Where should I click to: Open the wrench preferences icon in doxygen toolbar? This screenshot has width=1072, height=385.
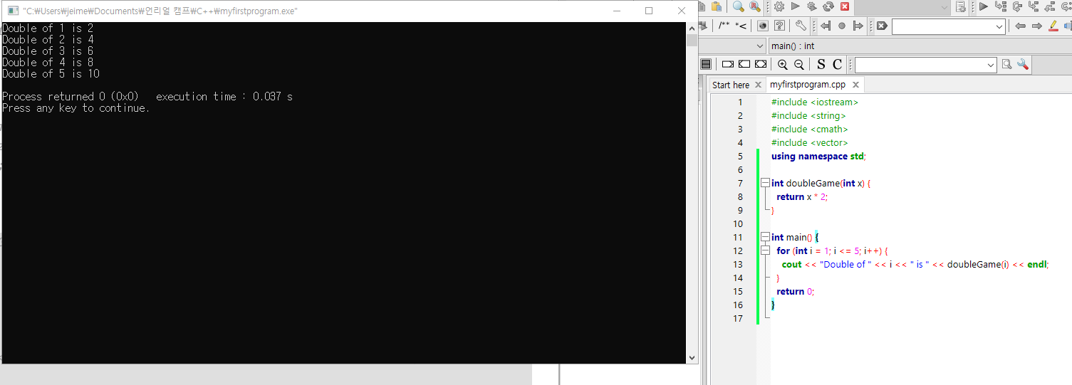point(801,26)
